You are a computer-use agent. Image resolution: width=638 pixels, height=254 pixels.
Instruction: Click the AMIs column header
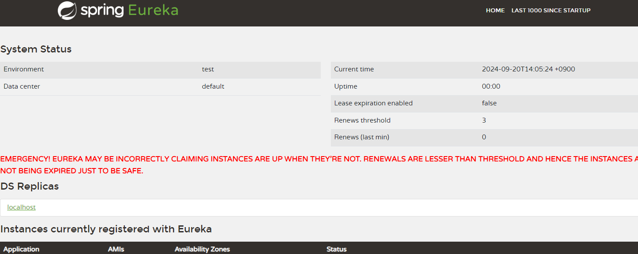coord(116,249)
